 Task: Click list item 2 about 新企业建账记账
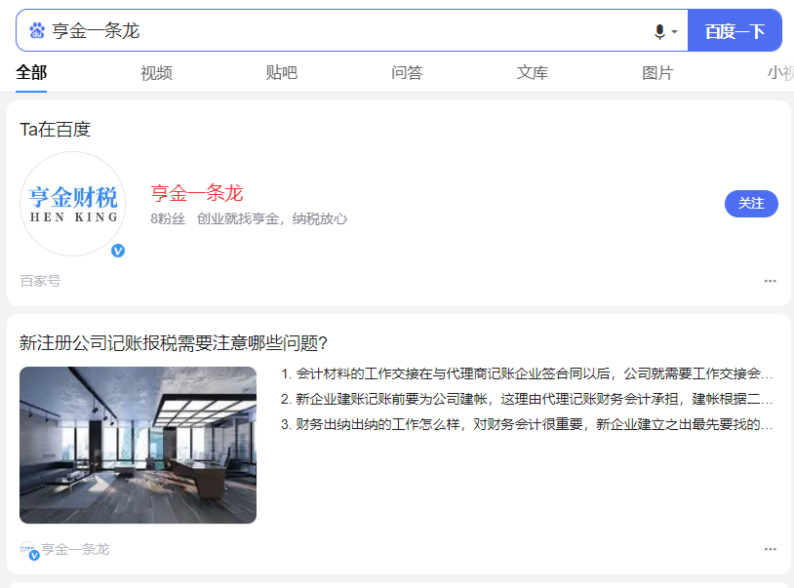[x=527, y=399]
